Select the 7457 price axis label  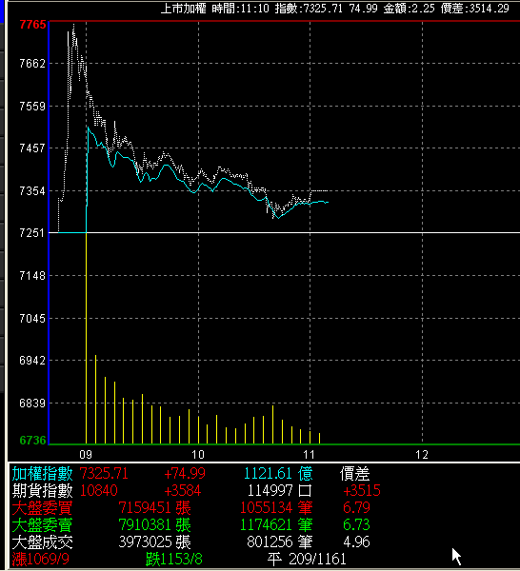[32, 148]
